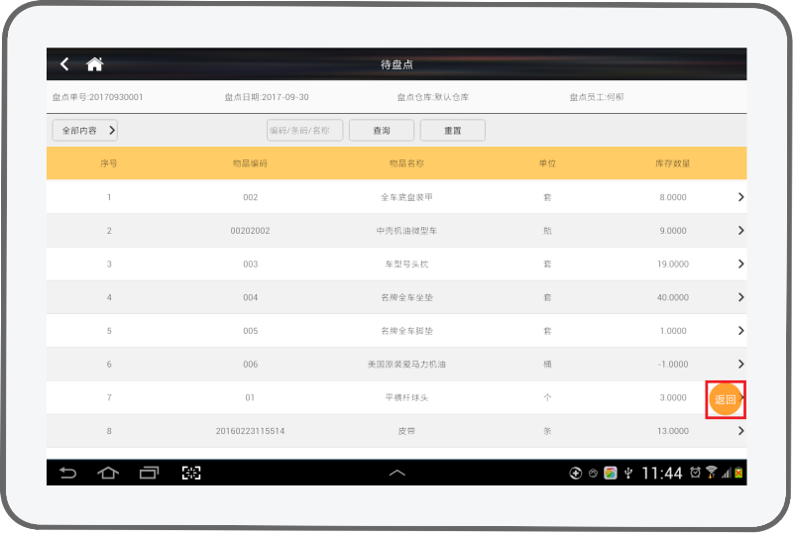Select item row 00202002 中壳机油微型车
The image size is (793, 533).
pos(396,231)
